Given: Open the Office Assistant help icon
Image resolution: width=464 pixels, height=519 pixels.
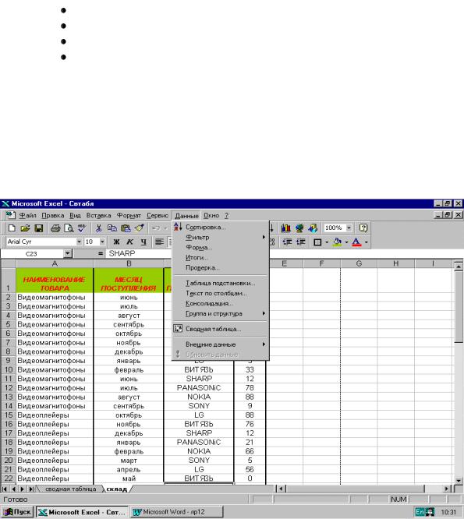Looking at the screenshot, I should click(x=363, y=228).
